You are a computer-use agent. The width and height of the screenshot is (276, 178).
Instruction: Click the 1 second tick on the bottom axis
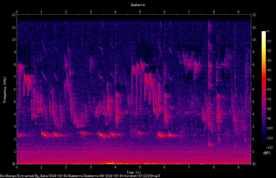pyautogui.click(x=41, y=167)
